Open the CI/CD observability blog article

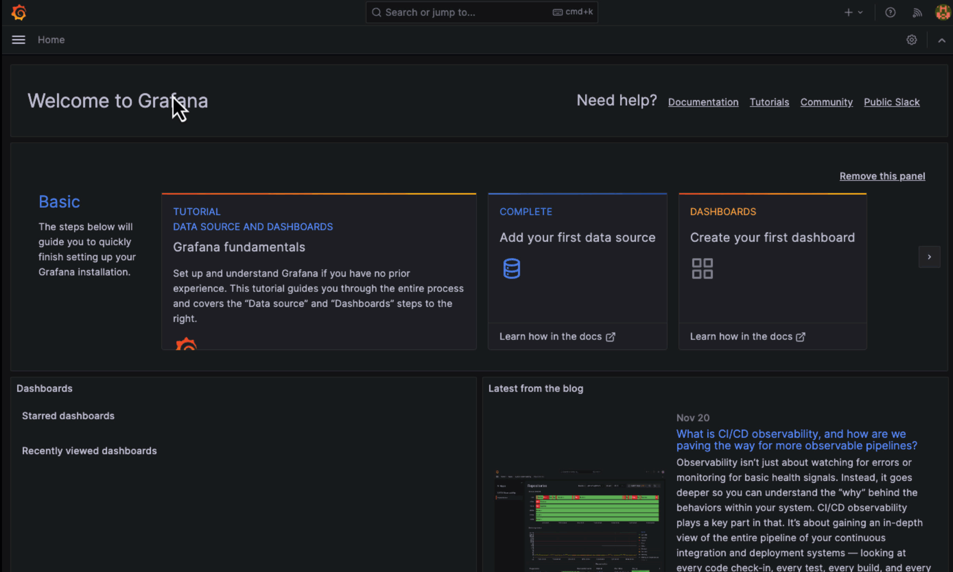point(796,440)
